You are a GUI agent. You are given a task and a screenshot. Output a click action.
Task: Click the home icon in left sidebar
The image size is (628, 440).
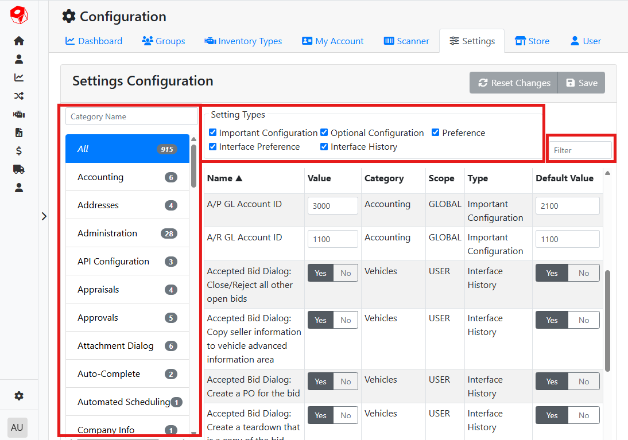point(19,41)
